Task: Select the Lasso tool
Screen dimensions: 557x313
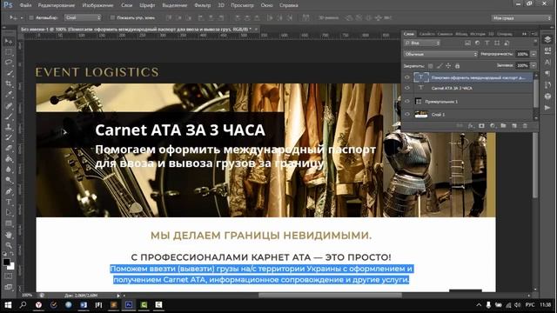Action: (9, 63)
